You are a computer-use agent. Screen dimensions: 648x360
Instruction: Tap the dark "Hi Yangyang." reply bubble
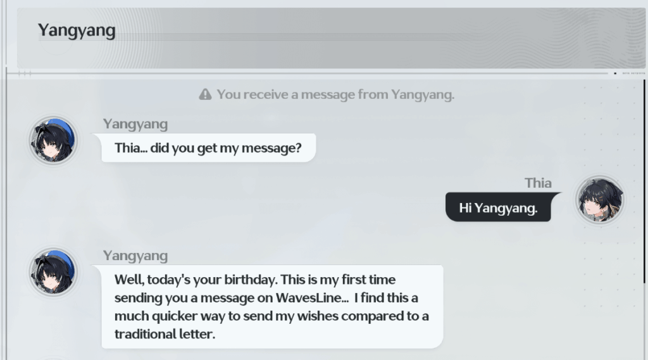498,208
